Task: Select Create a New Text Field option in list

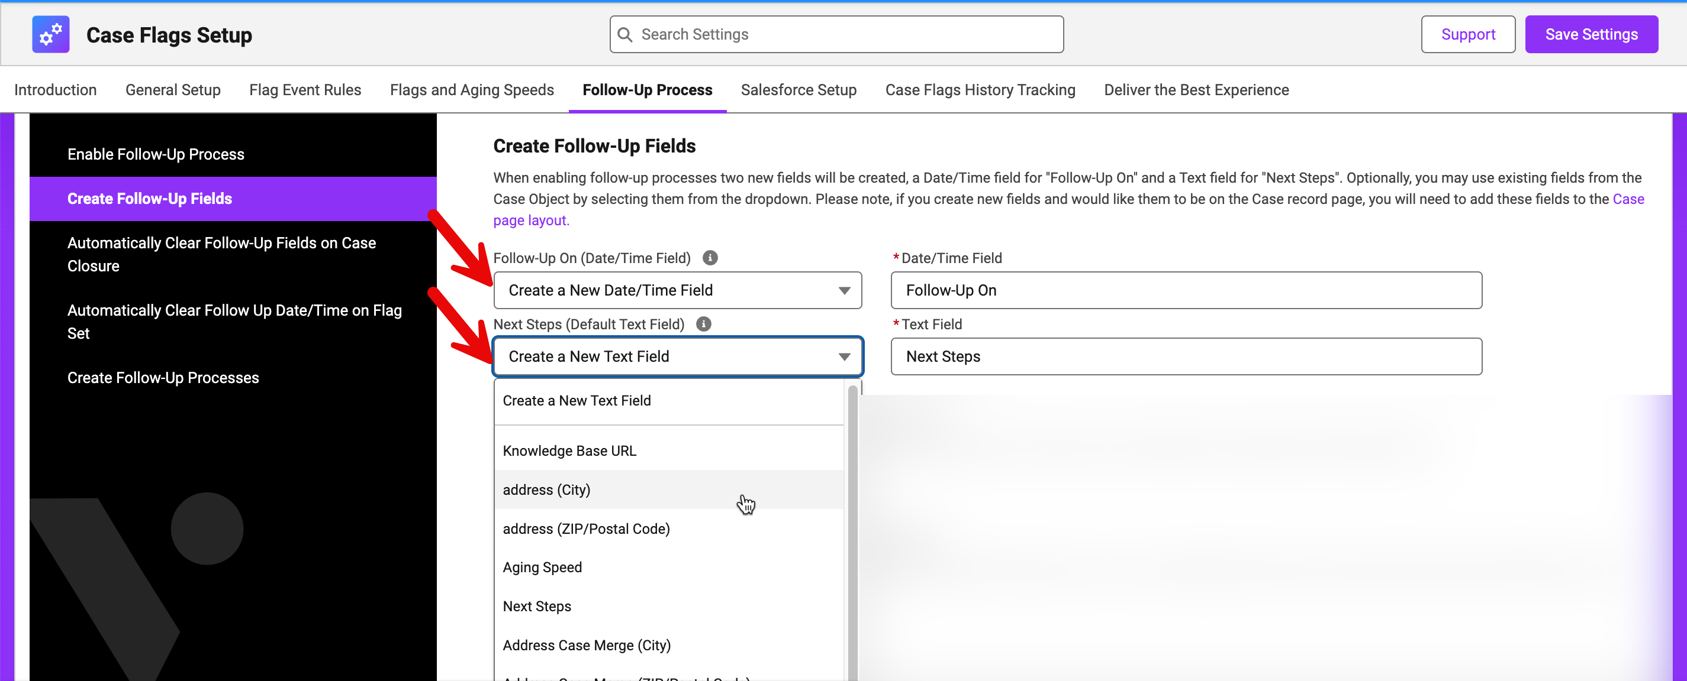Action: [669, 400]
